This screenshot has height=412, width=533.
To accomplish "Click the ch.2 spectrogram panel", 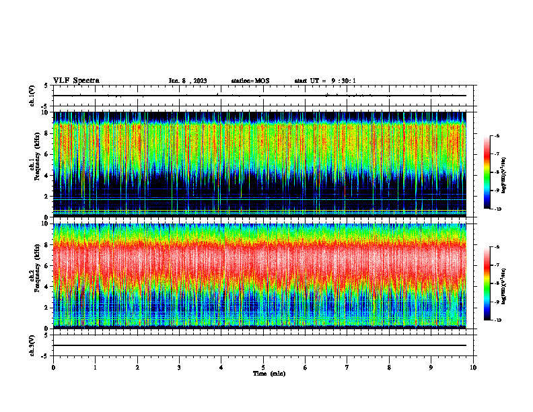I will 259,276.
